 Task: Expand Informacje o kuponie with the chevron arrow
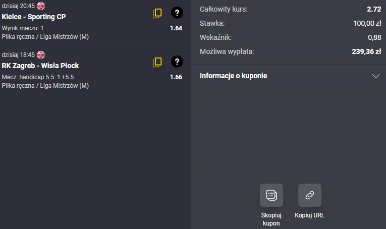[375, 76]
